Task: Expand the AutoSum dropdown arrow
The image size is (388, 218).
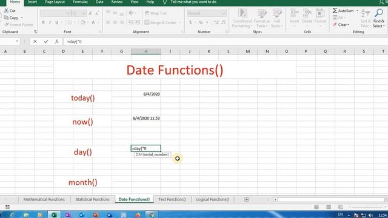Action: (357, 11)
